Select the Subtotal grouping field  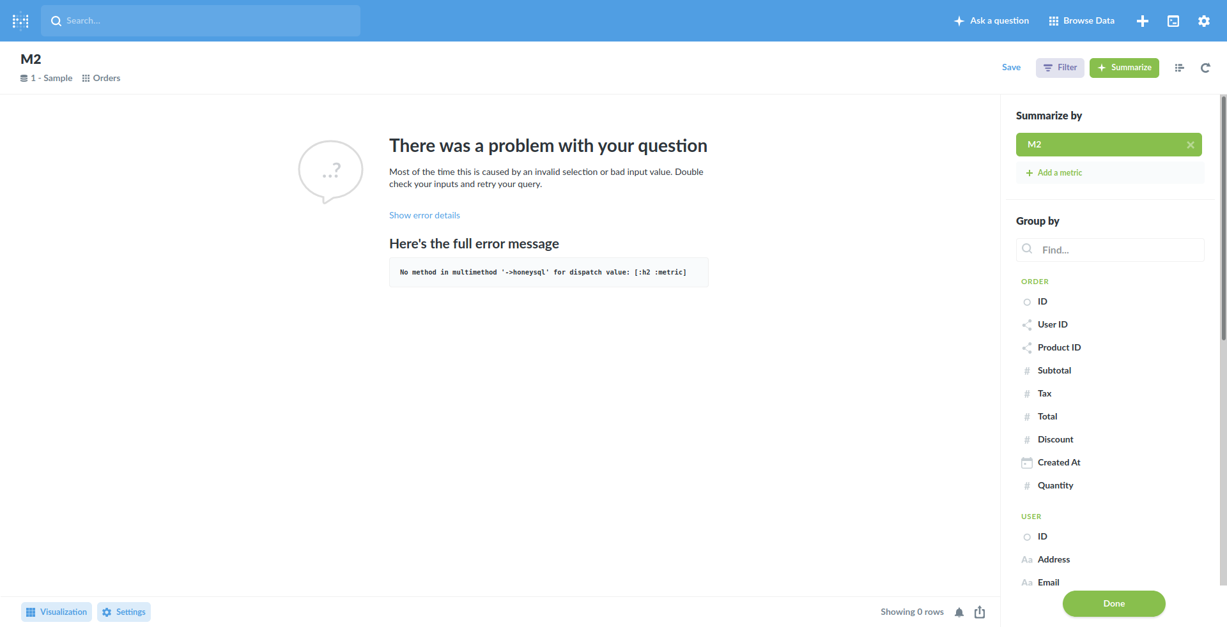[x=1054, y=370]
